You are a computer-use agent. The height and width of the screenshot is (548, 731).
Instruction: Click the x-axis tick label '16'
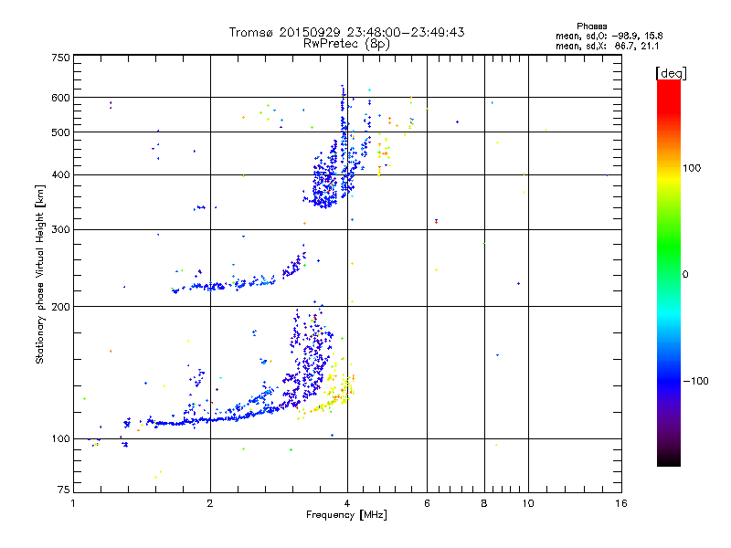tap(621, 503)
